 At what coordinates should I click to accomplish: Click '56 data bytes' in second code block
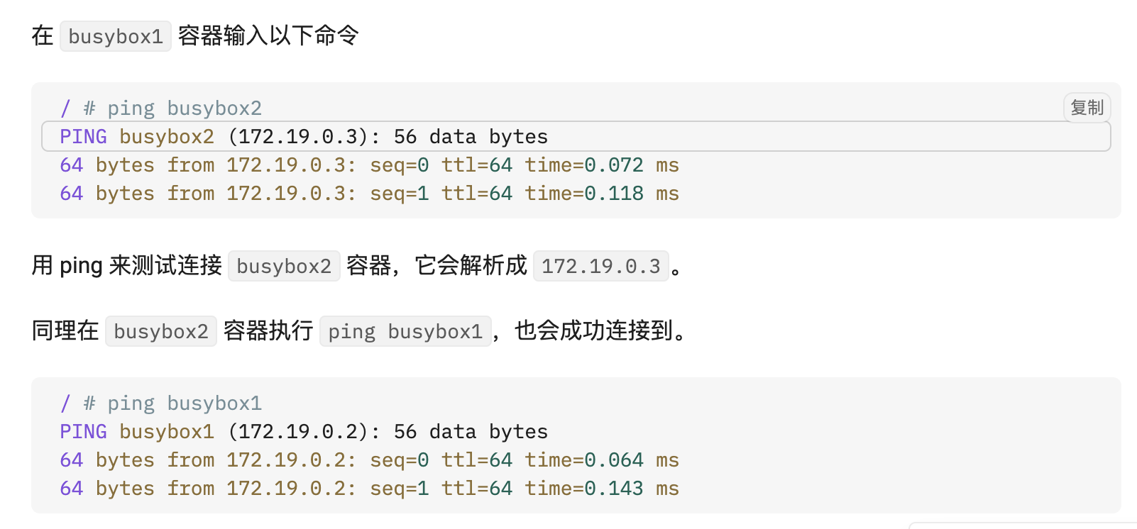(x=471, y=432)
